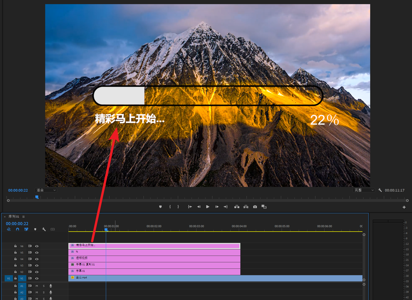Open the zoom level dropdown showing 适合

point(46,190)
